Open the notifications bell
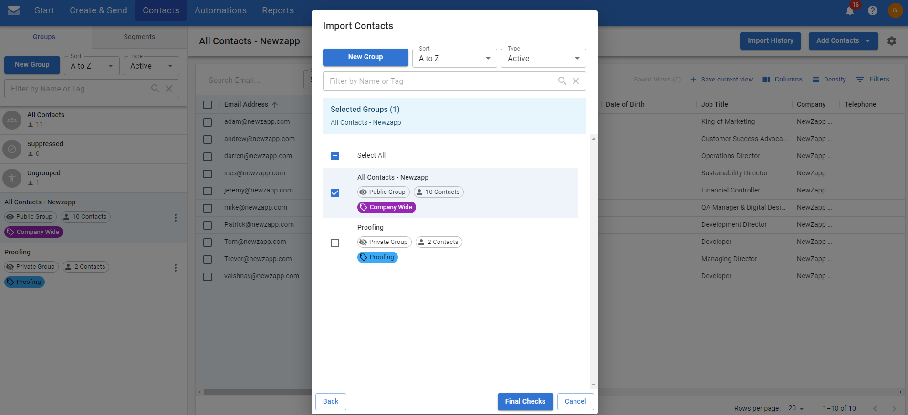This screenshot has height=415, width=908. click(x=850, y=10)
